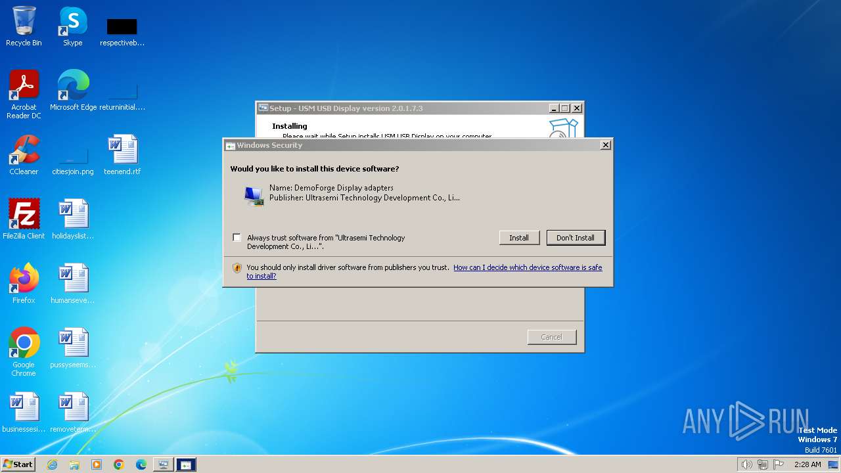Viewport: 841px width, 473px height.
Task: Select the humanseve... document icon
Action: (73, 283)
